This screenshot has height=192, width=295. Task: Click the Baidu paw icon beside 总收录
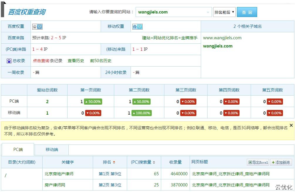click(x=9, y=61)
